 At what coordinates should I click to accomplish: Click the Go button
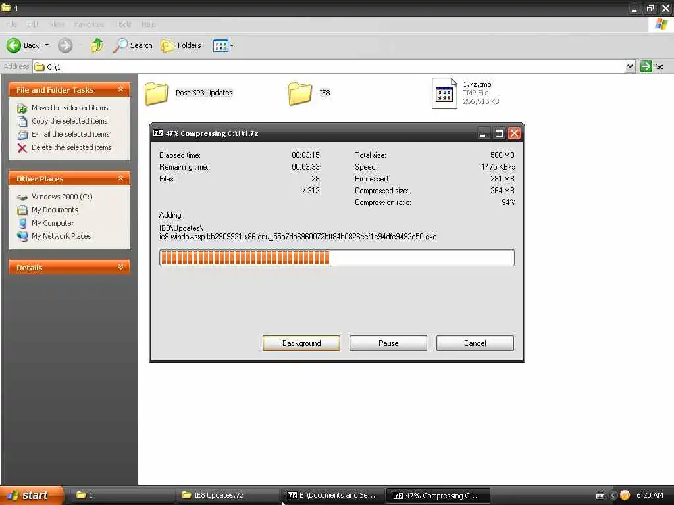[x=652, y=66]
